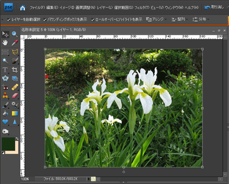Select the Eyedropper tool
The height and width of the screenshot is (184, 229).
click(15, 43)
